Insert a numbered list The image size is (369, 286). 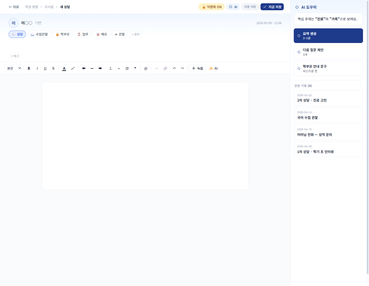(x=111, y=68)
